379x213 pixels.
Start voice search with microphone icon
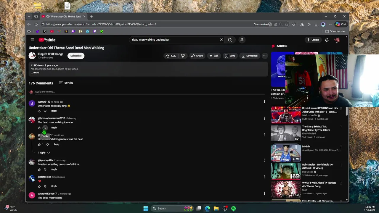(x=242, y=40)
